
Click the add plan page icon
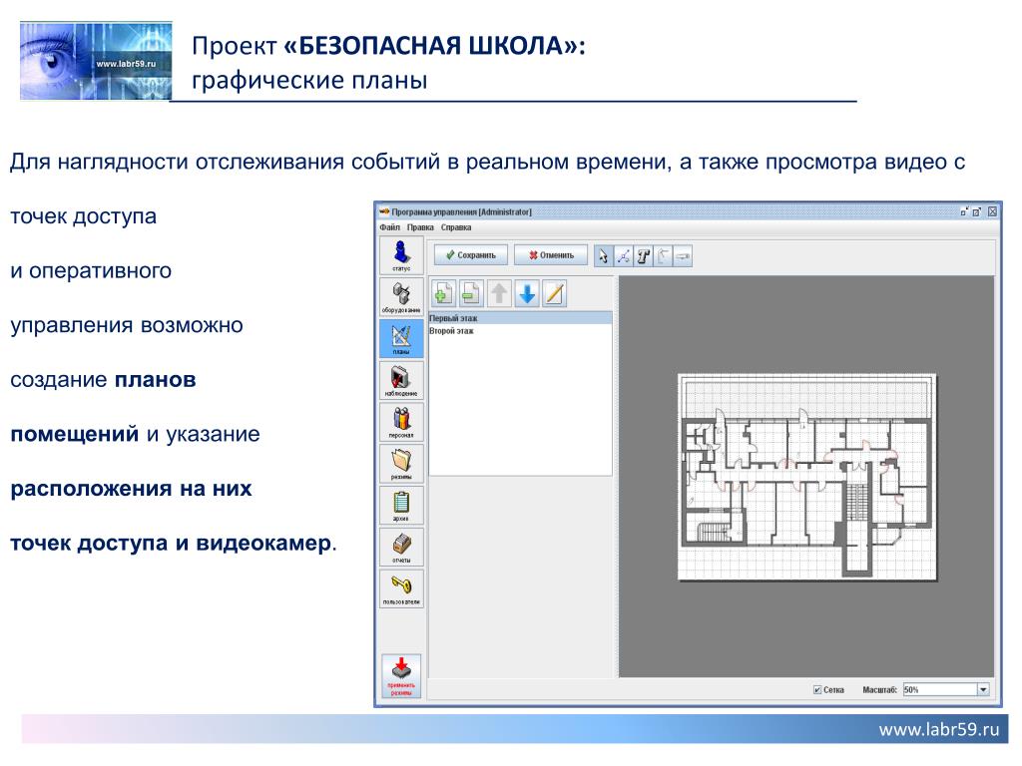point(443,294)
